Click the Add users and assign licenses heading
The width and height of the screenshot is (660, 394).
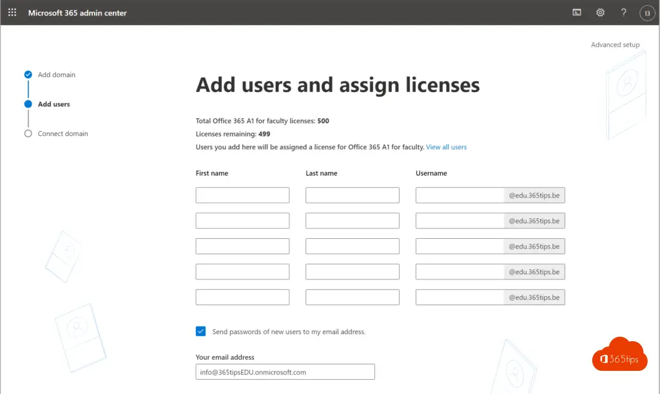[338, 86]
